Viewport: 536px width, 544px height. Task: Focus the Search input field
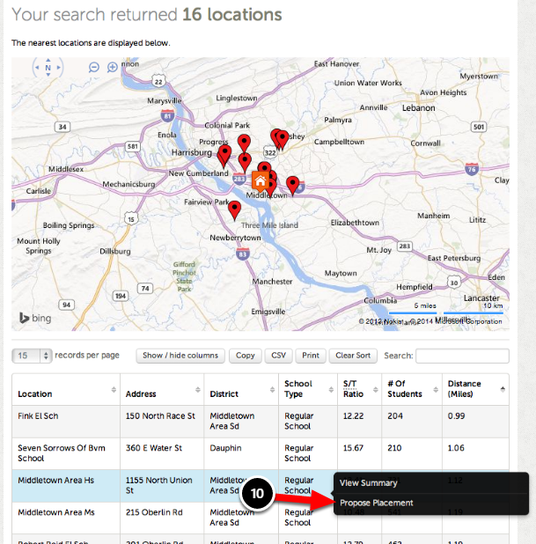[x=462, y=356]
